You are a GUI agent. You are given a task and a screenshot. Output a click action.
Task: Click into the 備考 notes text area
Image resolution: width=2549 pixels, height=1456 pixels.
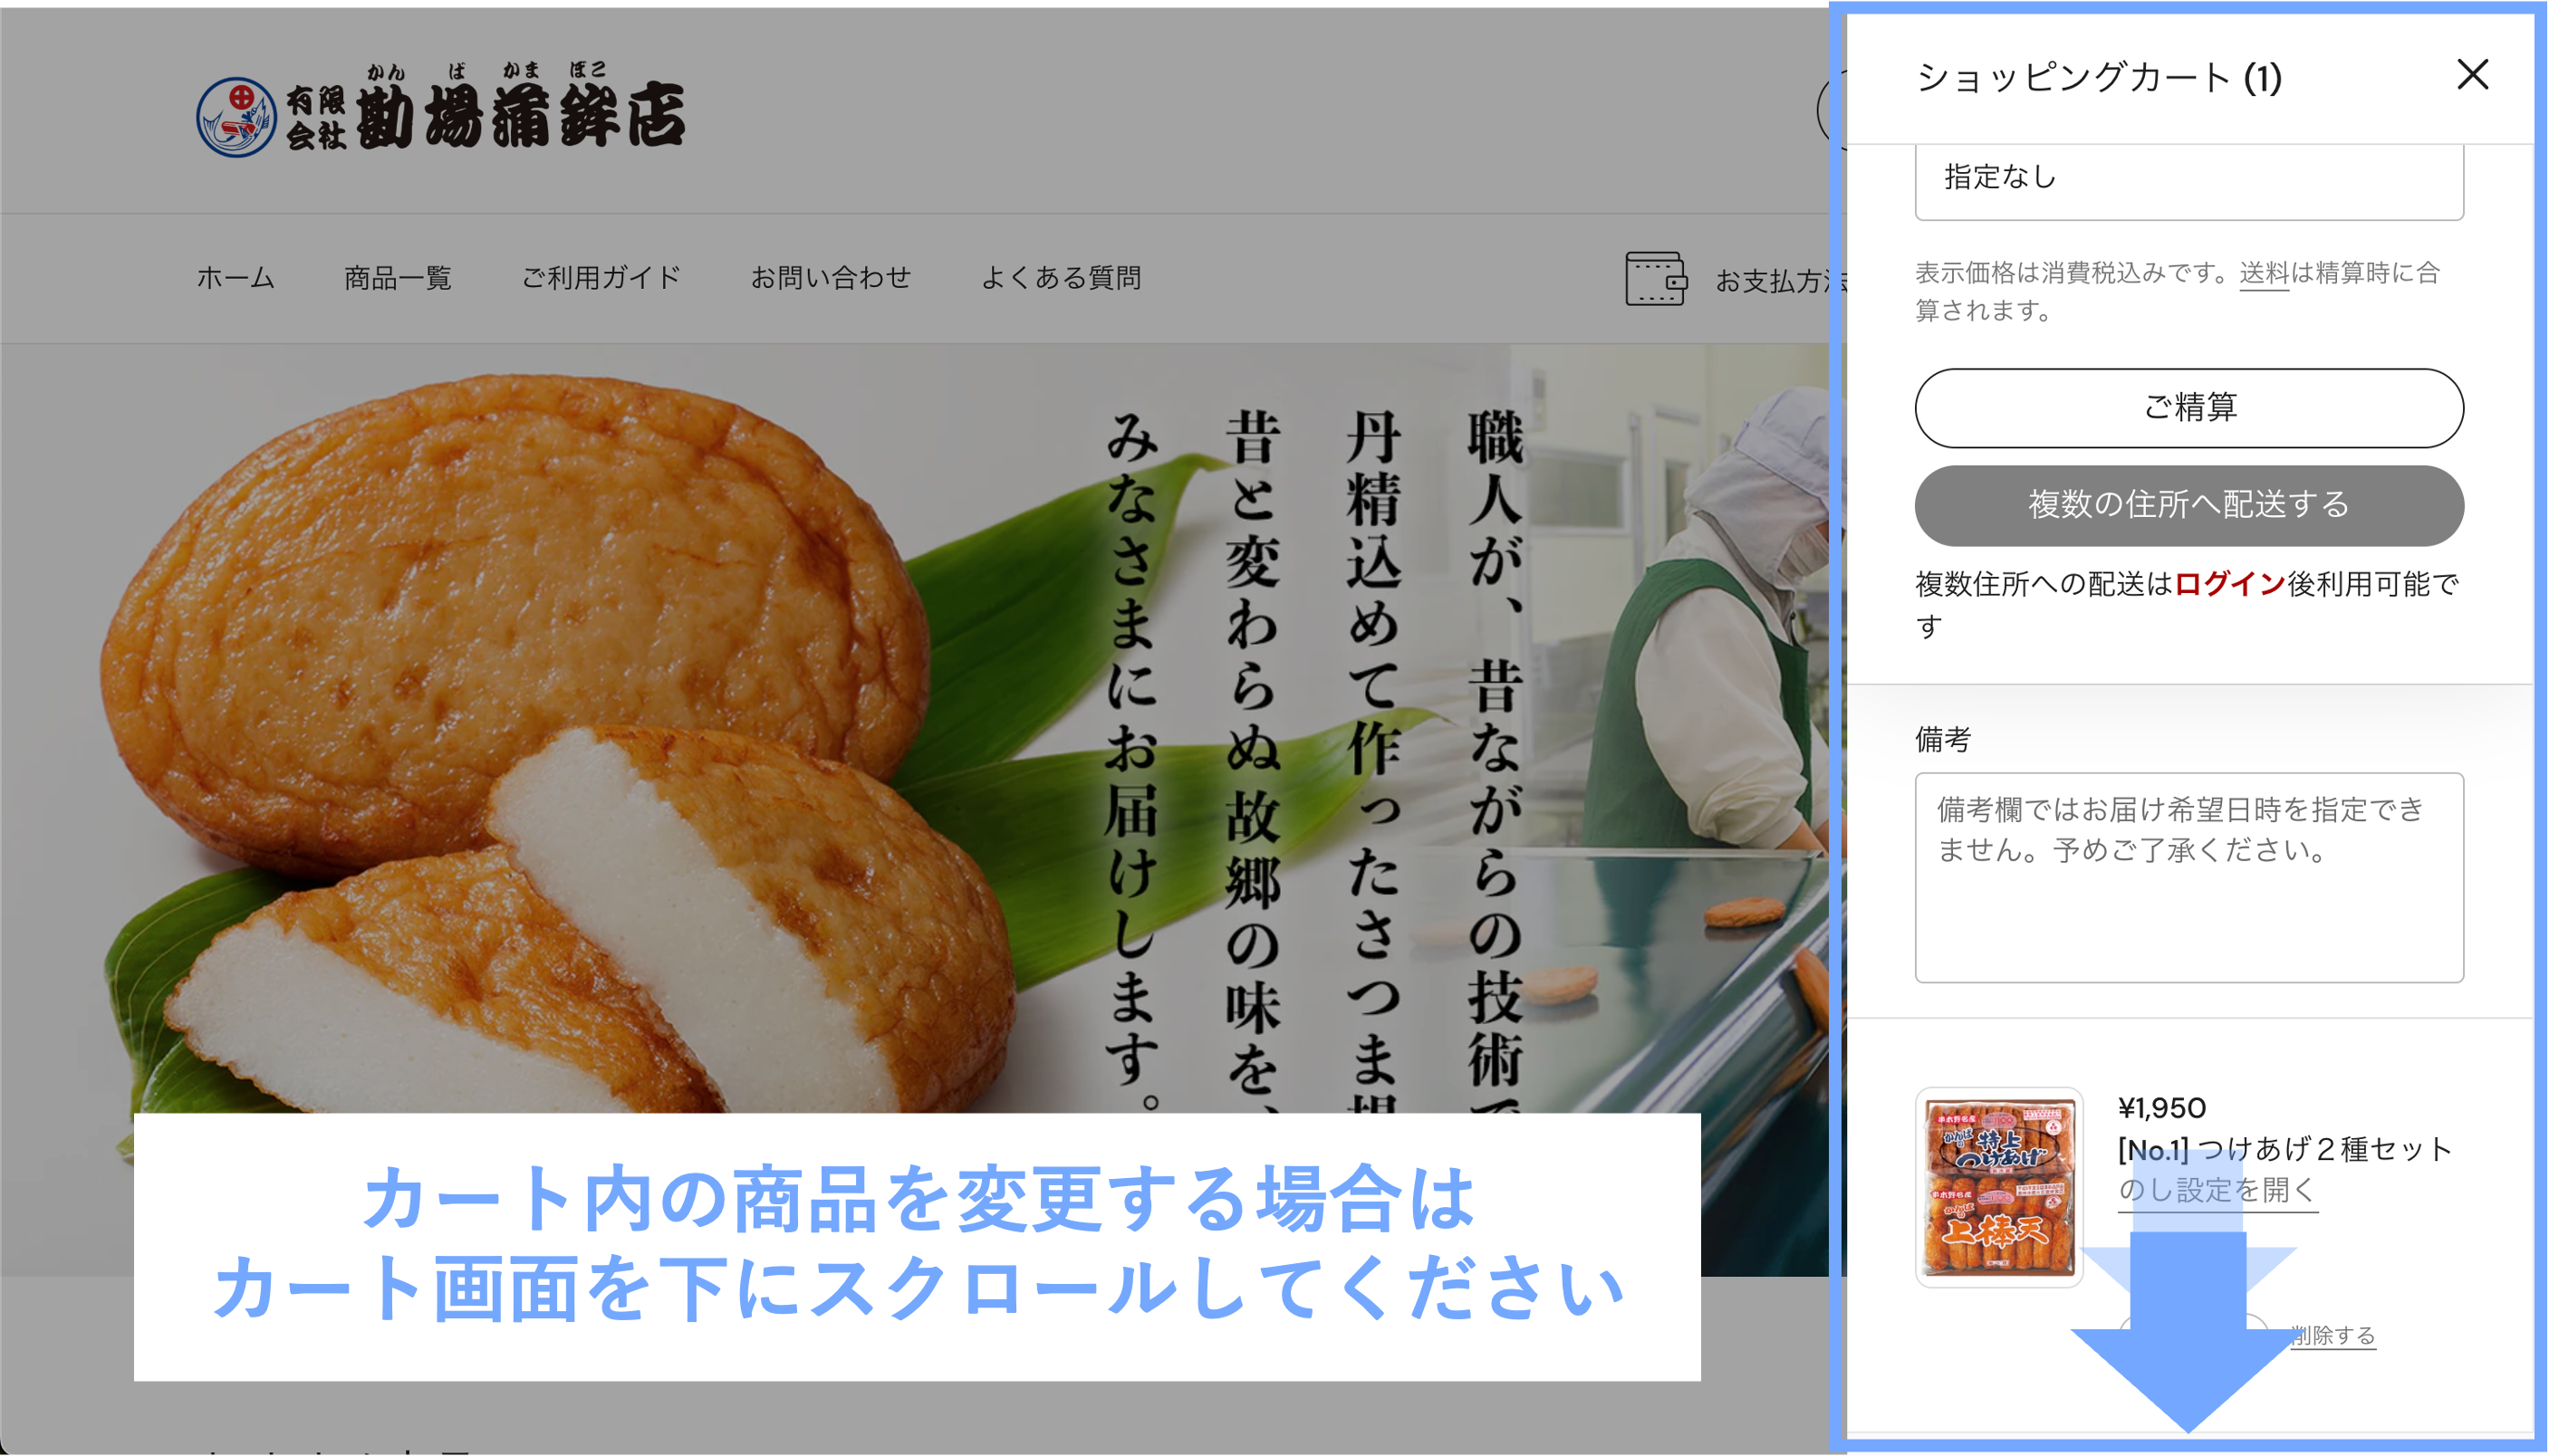pos(2188,877)
